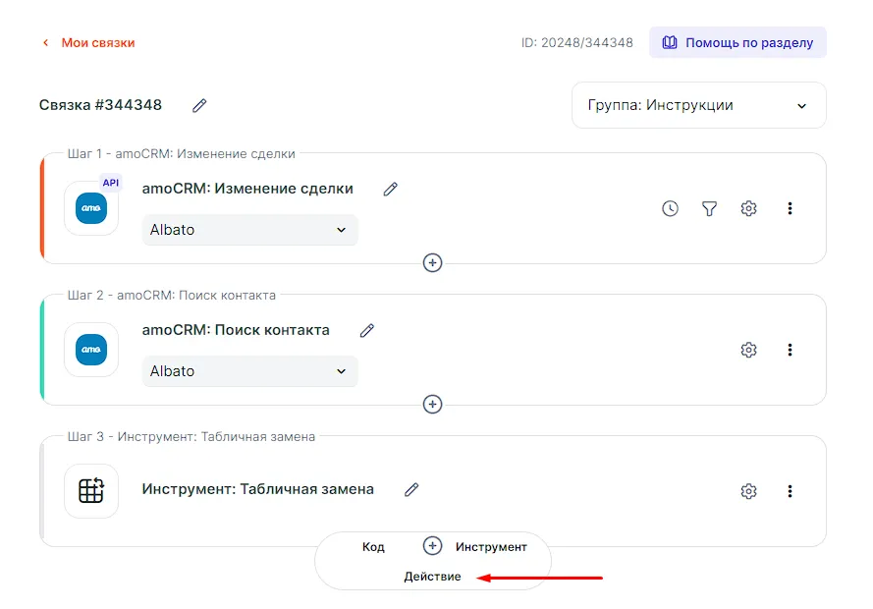Rename the Табличная замена step with pencil
Image resolution: width=873 pixels, height=609 pixels.
coord(411,489)
